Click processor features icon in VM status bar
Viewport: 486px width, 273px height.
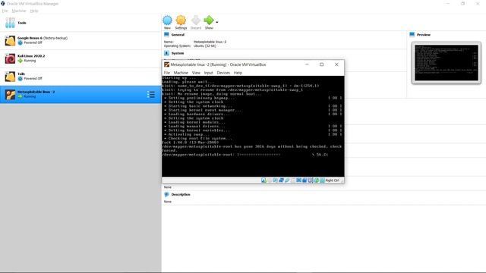(x=311, y=180)
